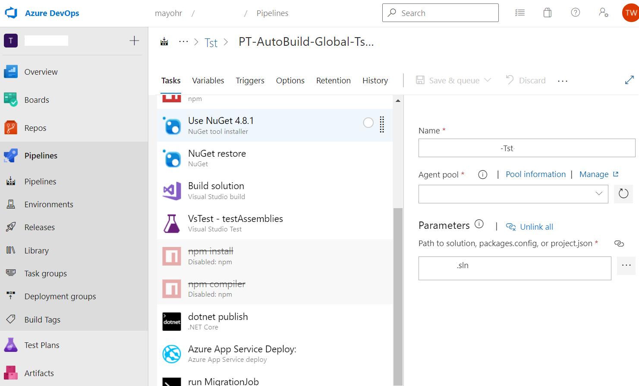Switch to the Variables tab
Image resolution: width=639 pixels, height=386 pixels.
[x=208, y=81]
